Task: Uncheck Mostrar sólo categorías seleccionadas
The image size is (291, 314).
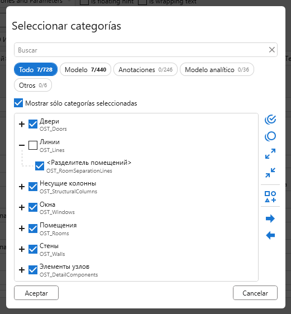Action: 18,103
